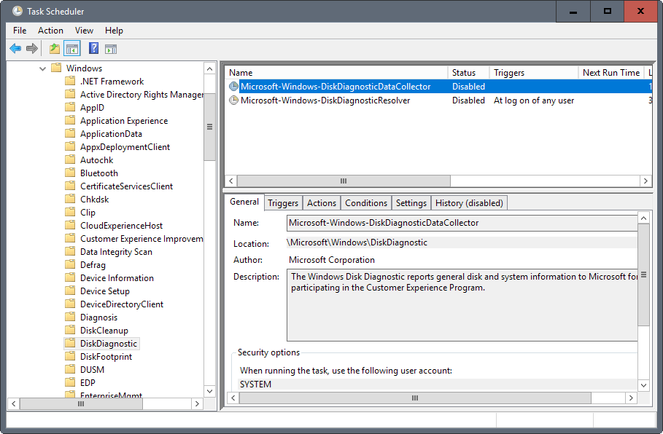Click the 'At log on of any user' trigger cell
This screenshot has height=434, width=663.
tap(534, 100)
